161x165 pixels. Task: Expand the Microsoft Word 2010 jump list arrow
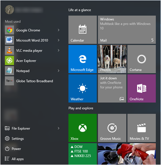coord(59,40)
